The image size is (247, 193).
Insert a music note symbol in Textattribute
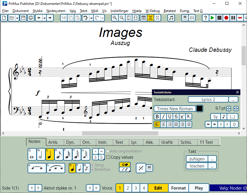224,117
